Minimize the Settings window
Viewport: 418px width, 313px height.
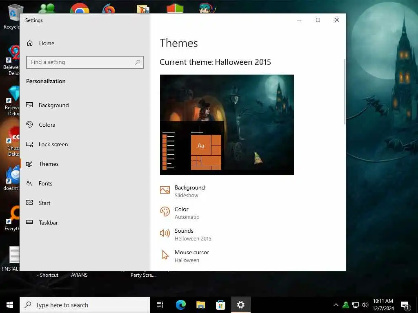click(299, 20)
